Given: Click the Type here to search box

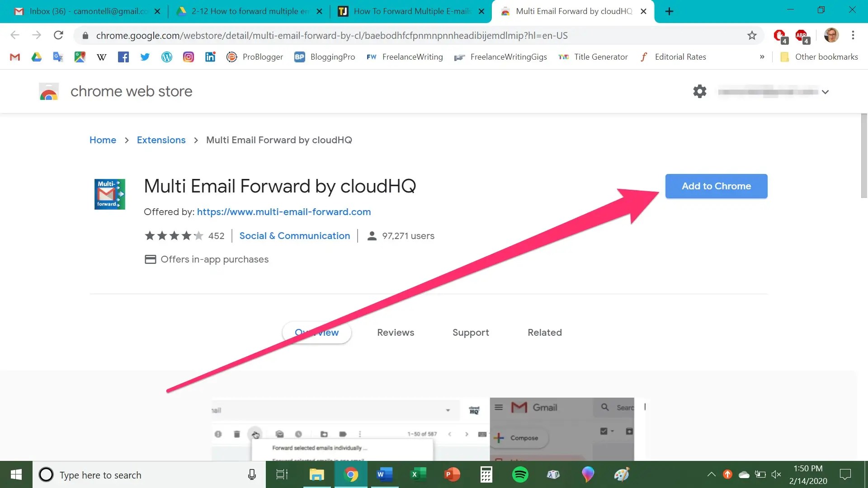Looking at the screenshot, I should [149, 475].
